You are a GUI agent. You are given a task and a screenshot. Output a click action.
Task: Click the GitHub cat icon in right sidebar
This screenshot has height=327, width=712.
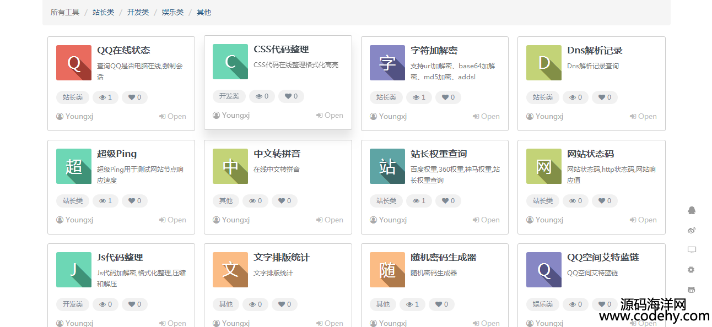click(x=692, y=290)
